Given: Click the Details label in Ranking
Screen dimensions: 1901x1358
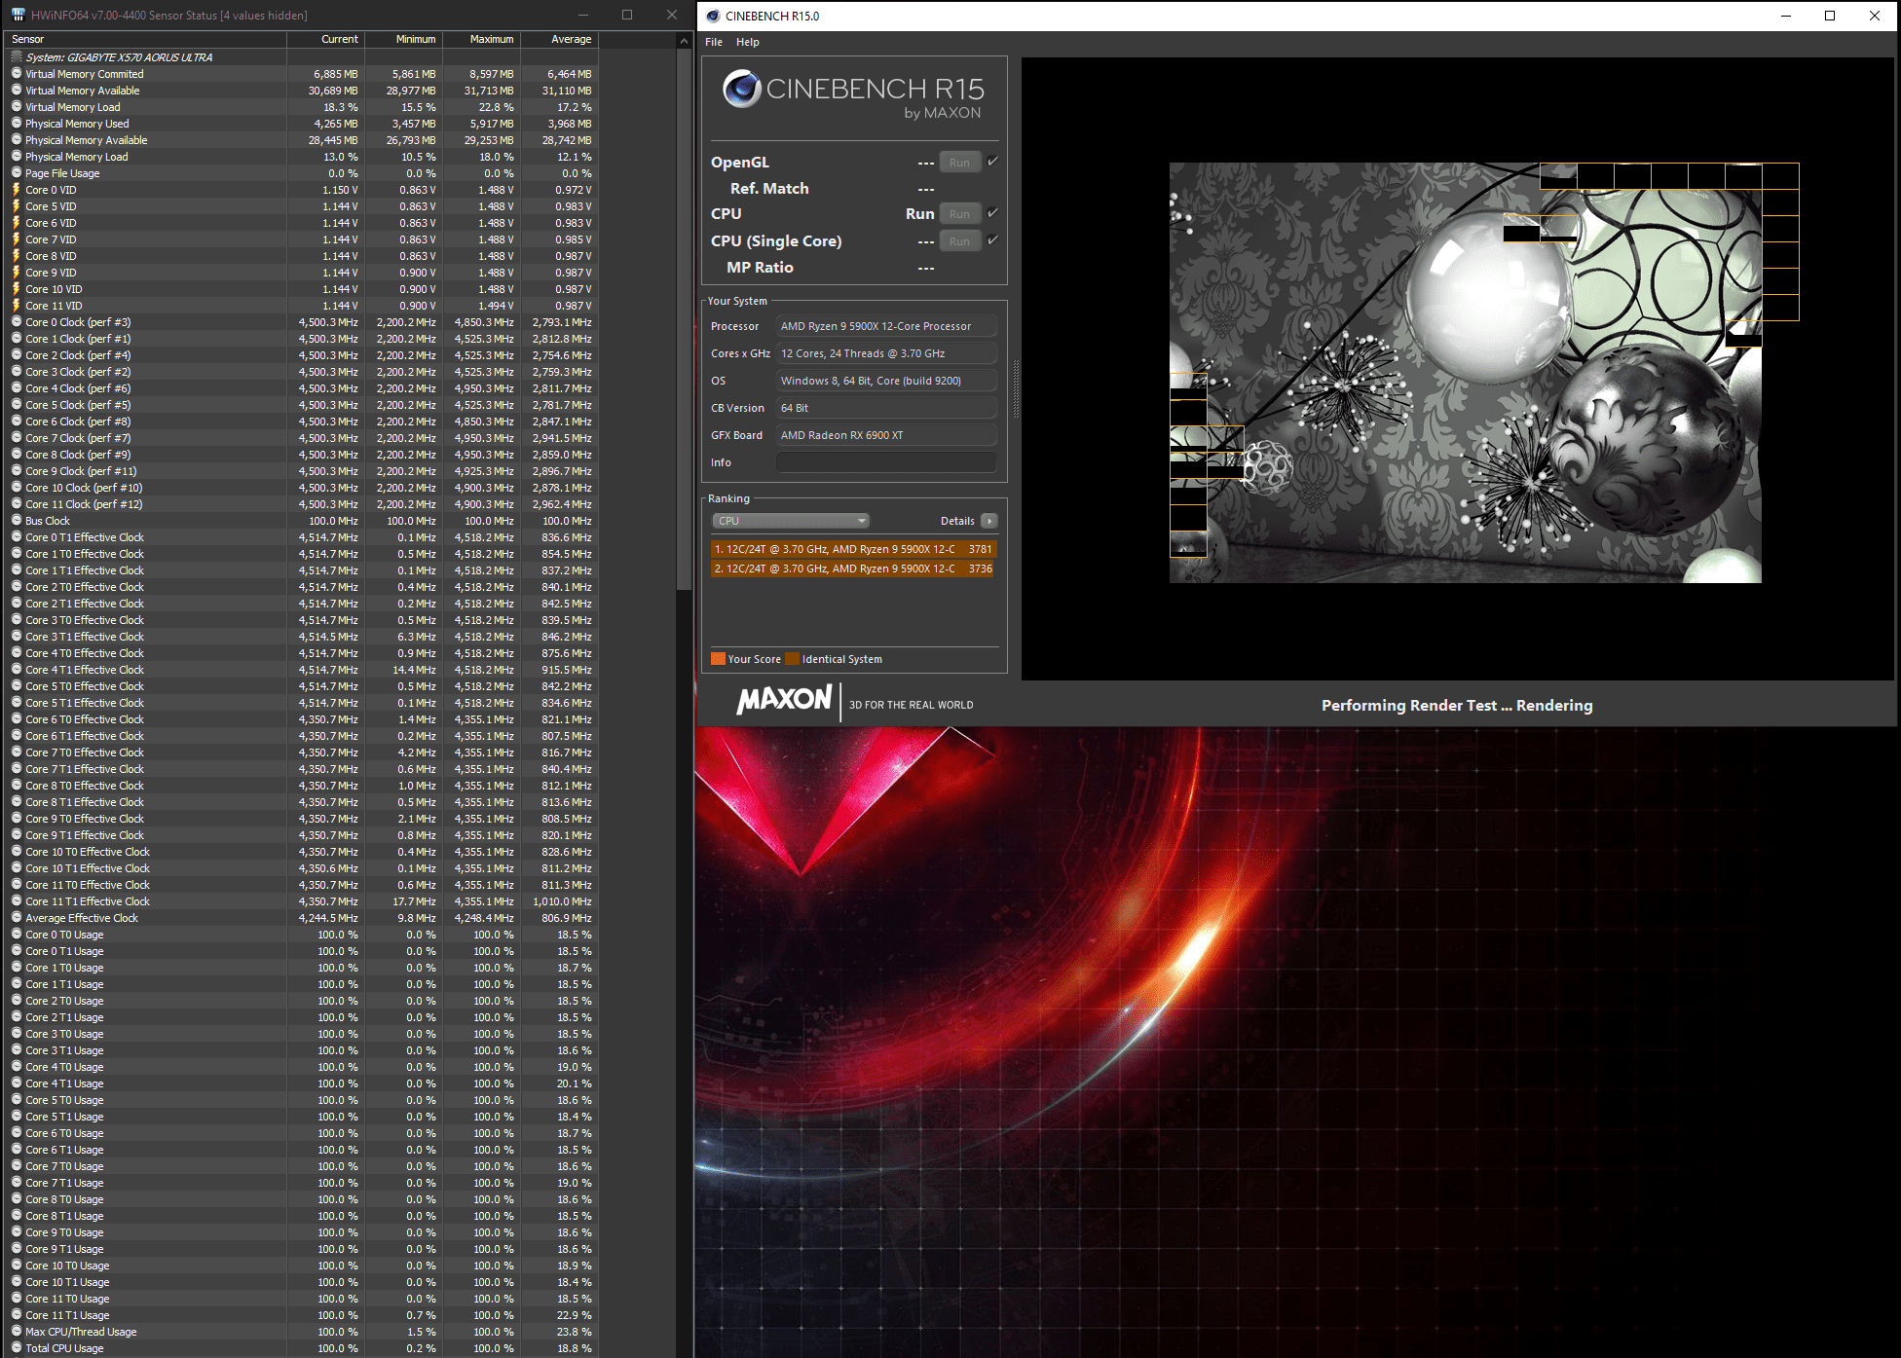Looking at the screenshot, I should pyautogui.click(x=957, y=521).
